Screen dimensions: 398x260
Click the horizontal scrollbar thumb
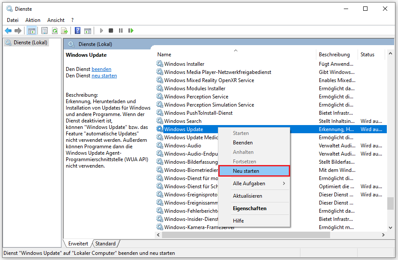246,235
